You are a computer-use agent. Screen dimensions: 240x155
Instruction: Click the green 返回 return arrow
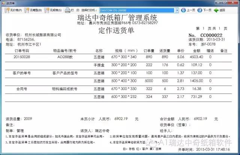216,11
